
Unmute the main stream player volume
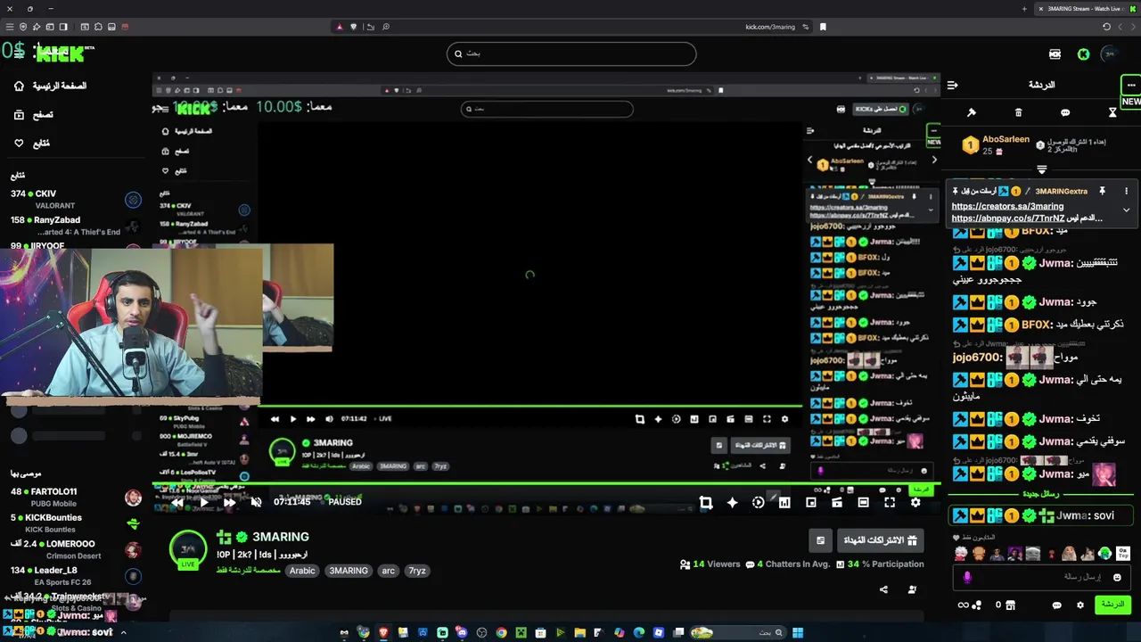pyautogui.click(x=256, y=502)
